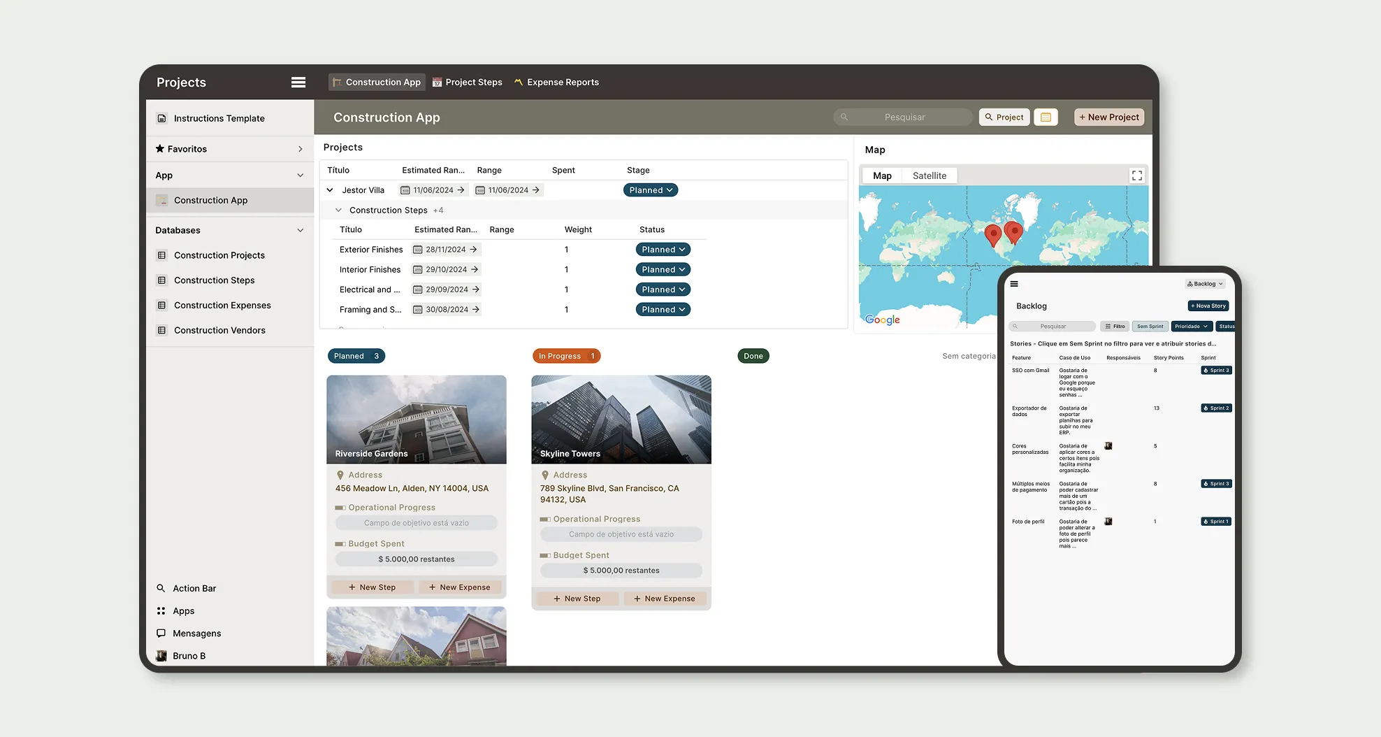The image size is (1381, 737).
Task: Open the Skyline Towers card photo
Action: pos(621,420)
